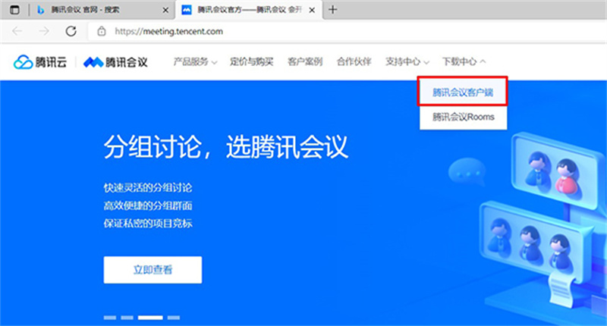The width and height of the screenshot is (607, 326).
Task: Close the Bing search tab
Action: [164, 11]
